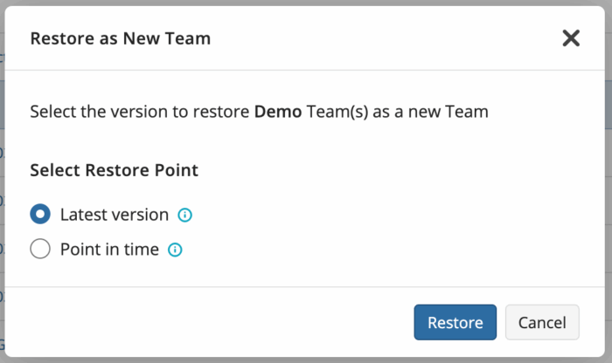This screenshot has width=612, height=363.
Task: Confirm with the blue Restore button
Action: click(456, 322)
